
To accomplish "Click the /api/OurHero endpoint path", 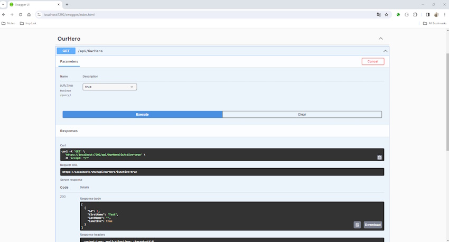I will coord(90,51).
